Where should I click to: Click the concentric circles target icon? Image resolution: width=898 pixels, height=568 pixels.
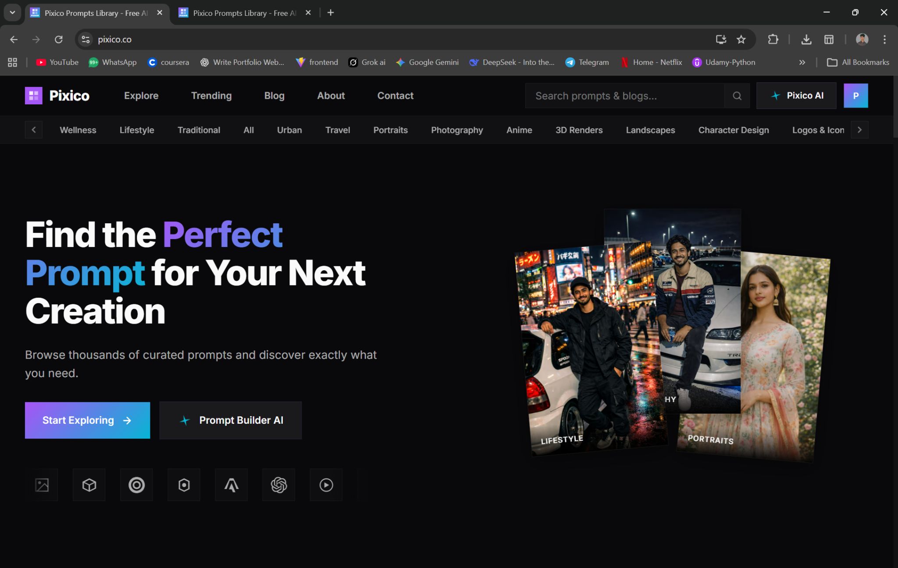pos(136,485)
